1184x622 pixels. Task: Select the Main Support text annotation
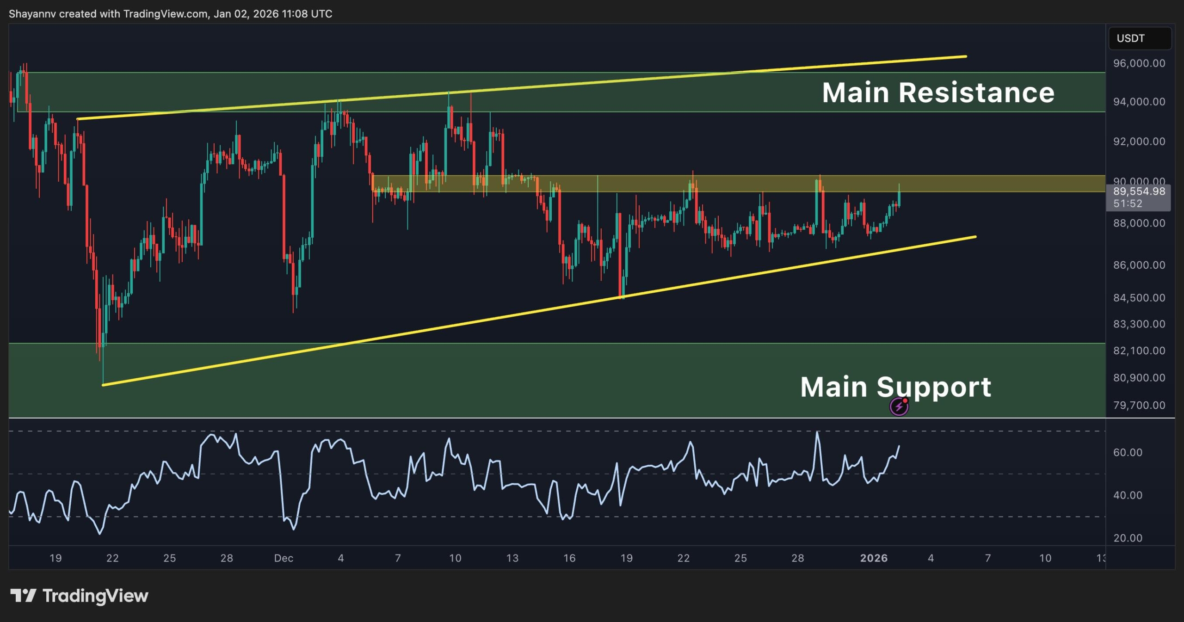click(895, 387)
